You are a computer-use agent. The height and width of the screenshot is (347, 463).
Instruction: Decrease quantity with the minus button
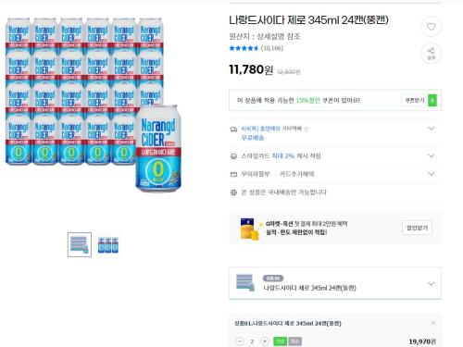point(240,341)
